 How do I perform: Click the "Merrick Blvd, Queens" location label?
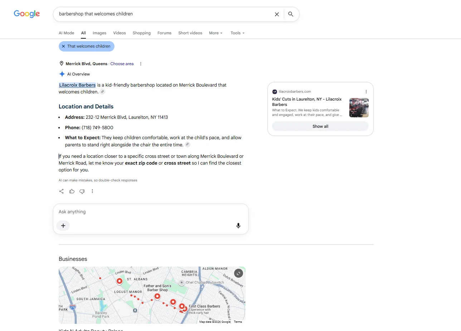86,64
